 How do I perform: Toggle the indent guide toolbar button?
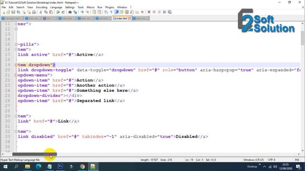click(x=117, y=12)
